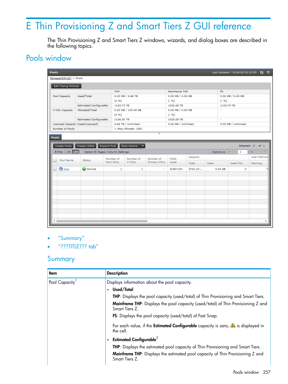The image size is (288, 384).
Task: Click the "5(3D+1P)" RAID level cell
Action: pos(176,169)
